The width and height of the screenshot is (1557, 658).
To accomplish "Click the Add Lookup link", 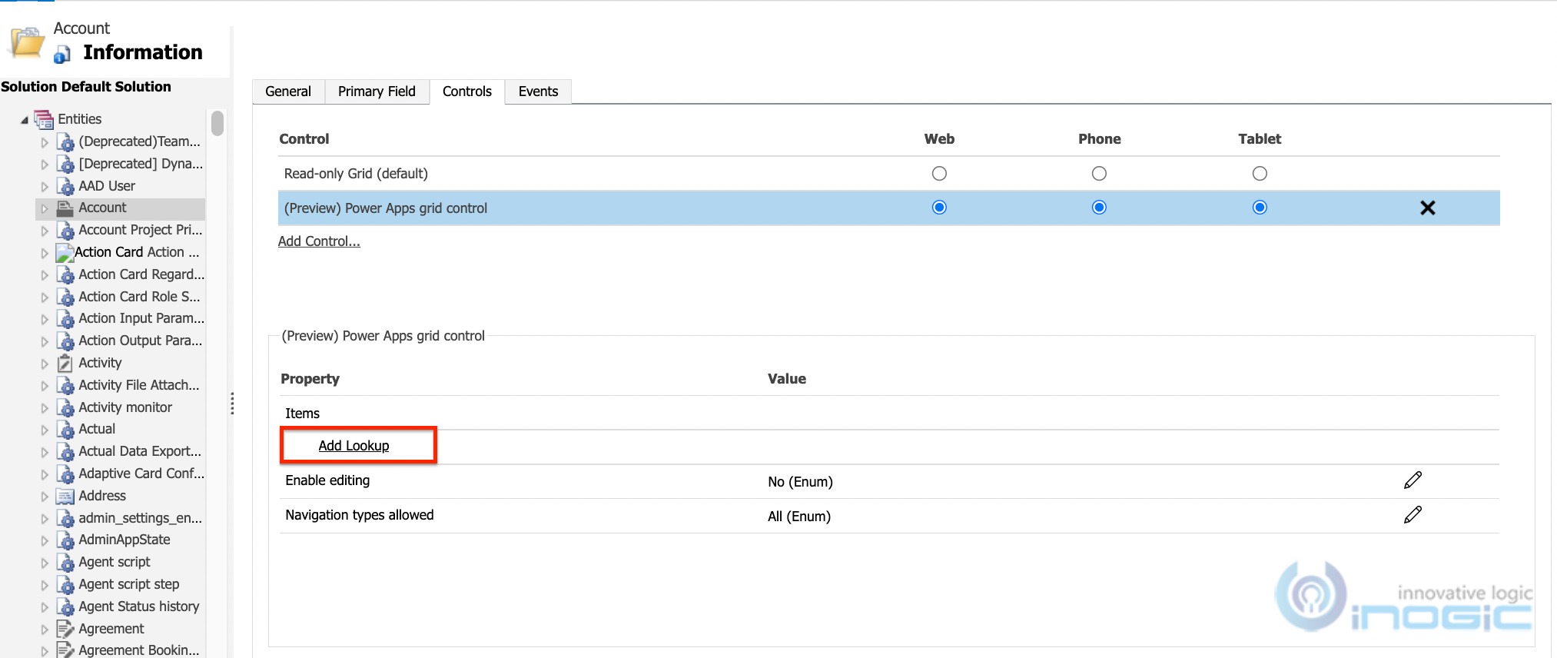I will pos(354,446).
